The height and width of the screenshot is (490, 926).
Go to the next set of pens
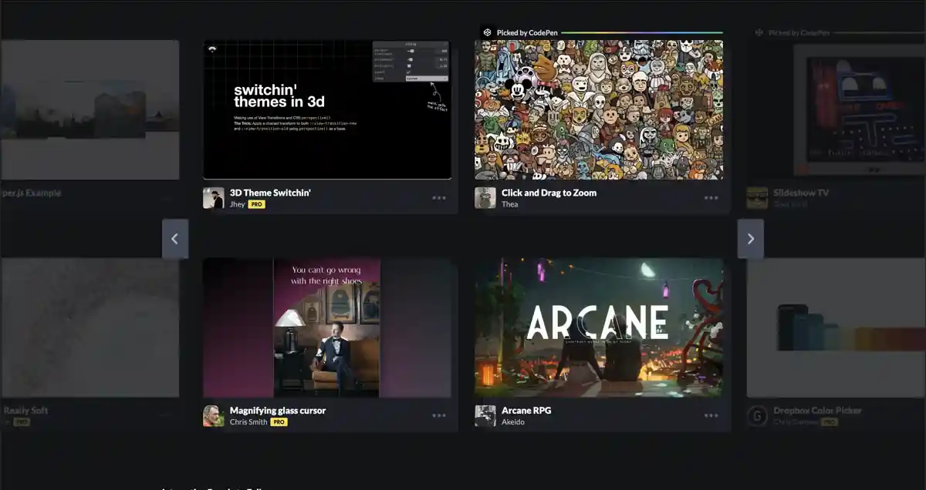(751, 239)
